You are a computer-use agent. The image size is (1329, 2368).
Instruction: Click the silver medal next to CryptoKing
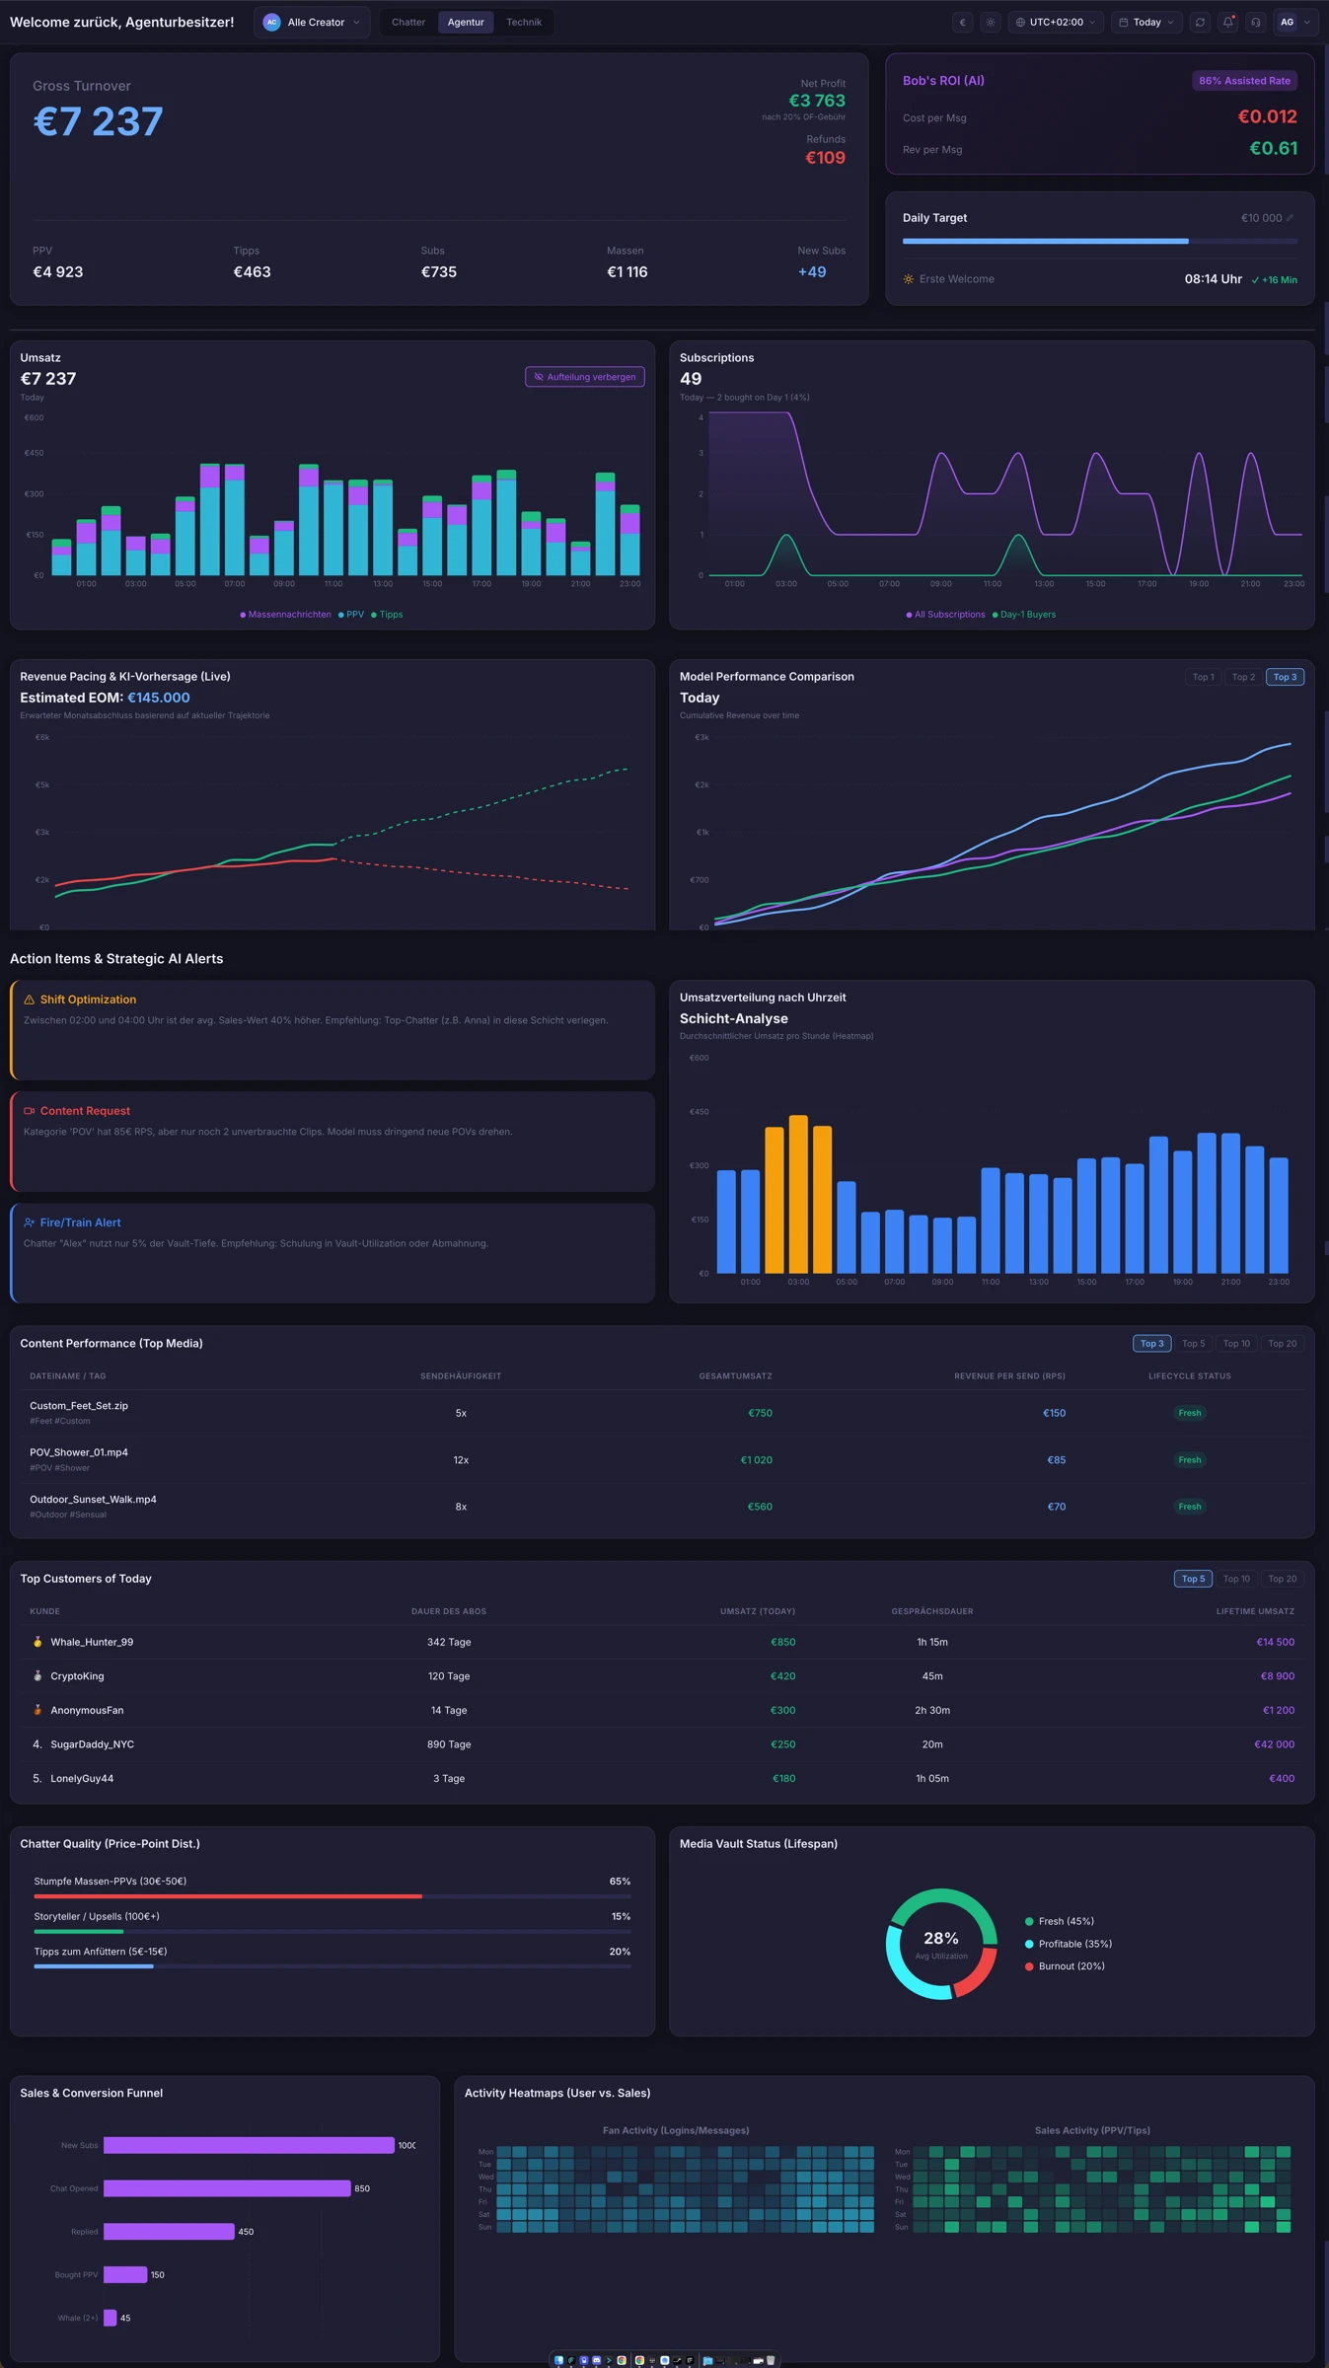37,1676
